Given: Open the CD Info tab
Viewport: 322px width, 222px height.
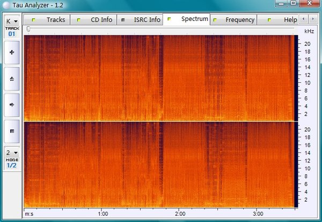Looking at the screenshot, I should [x=93, y=20].
